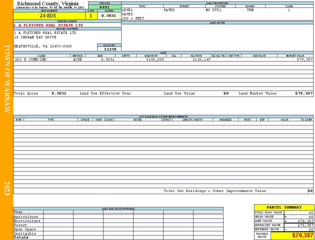Click Horticulture row label
The width and height of the screenshot is (315, 240).
27,221
